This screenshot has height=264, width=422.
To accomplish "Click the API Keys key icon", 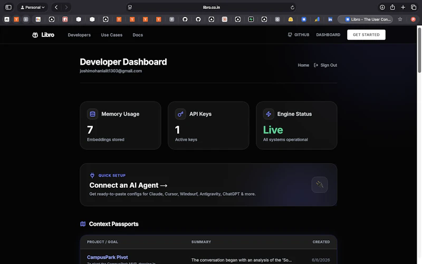I will 180,114.
